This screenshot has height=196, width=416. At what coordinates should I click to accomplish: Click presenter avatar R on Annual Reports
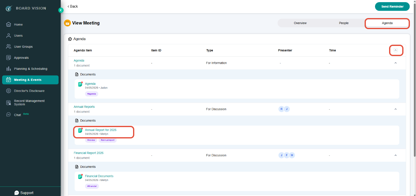281,109
